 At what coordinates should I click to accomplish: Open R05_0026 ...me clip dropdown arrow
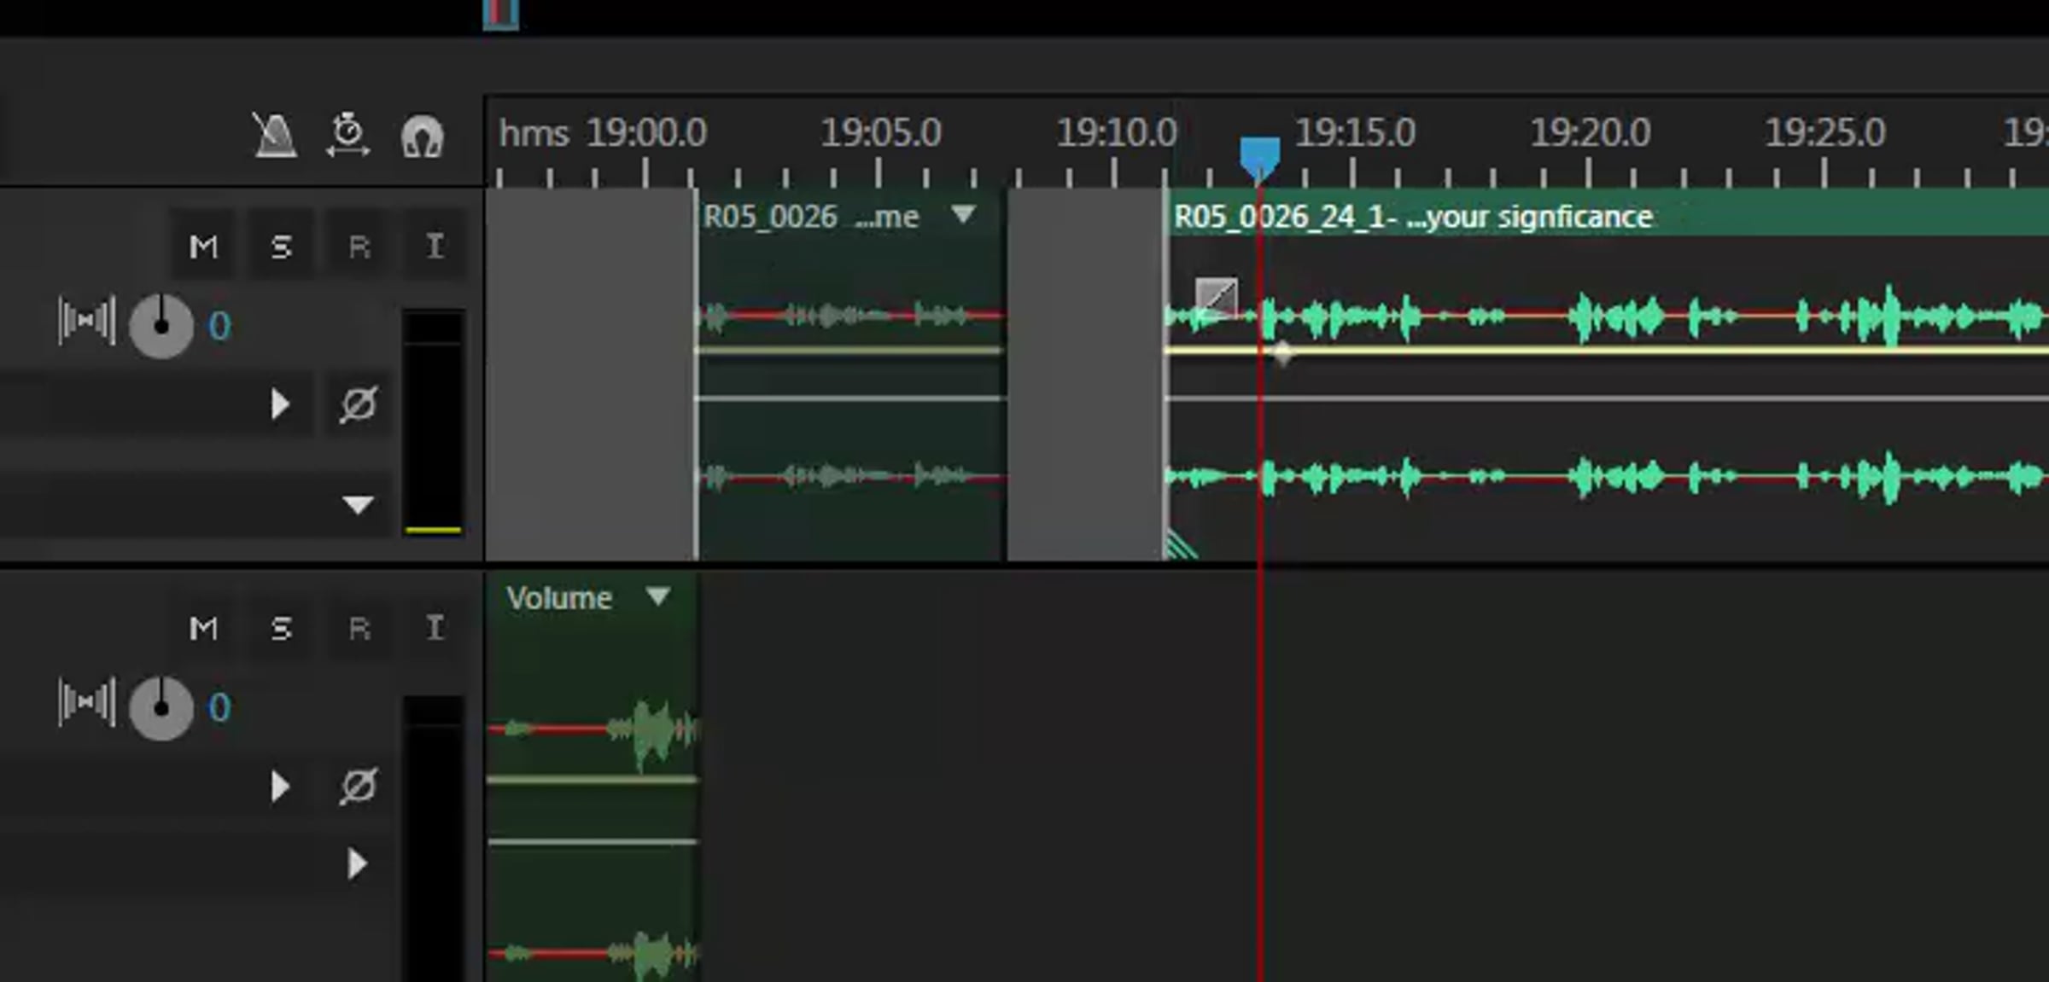(x=963, y=214)
